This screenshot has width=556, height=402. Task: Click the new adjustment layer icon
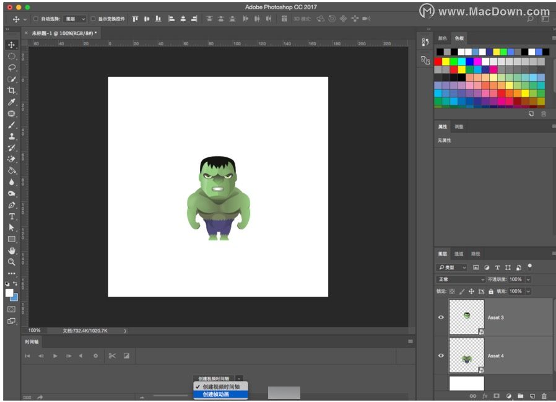(508, 396)
